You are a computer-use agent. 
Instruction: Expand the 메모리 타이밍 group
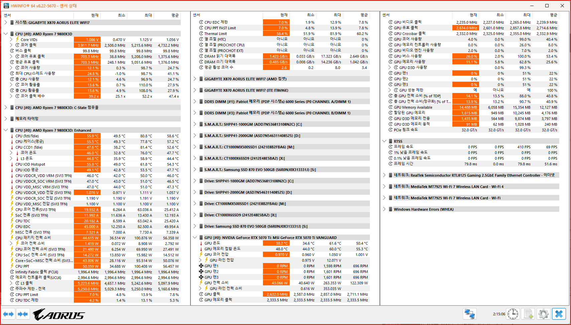(6, 119)
